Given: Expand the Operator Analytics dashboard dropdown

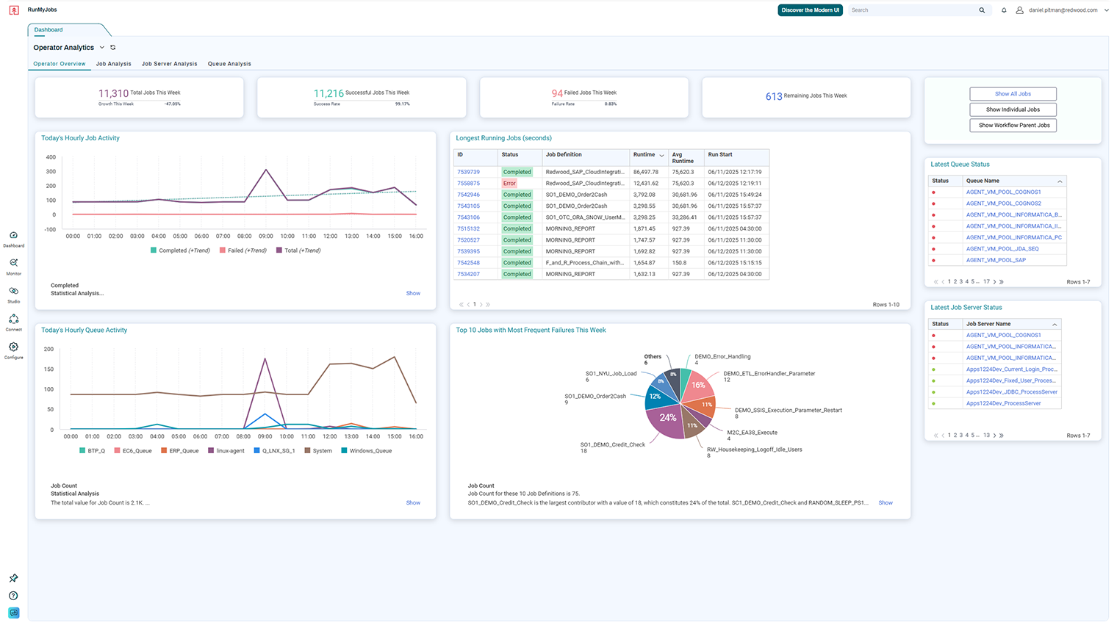Looking at the screenshot, I should click(x=102, y=48).
